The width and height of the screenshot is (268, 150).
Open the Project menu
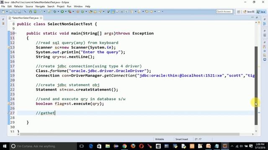61,7
